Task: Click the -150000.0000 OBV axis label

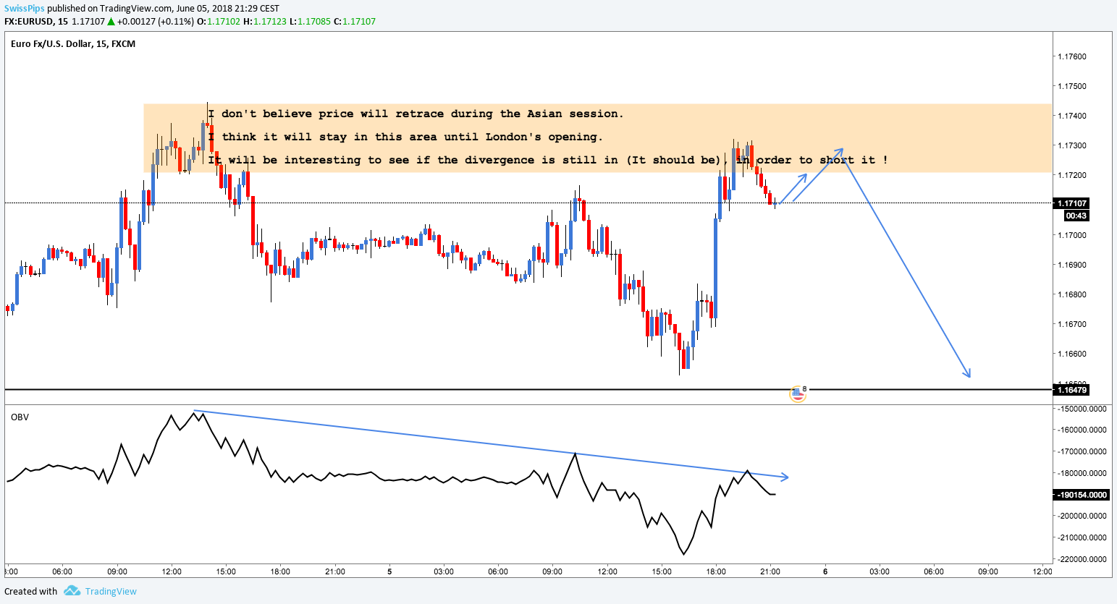Action: (x=1082, y=409)
